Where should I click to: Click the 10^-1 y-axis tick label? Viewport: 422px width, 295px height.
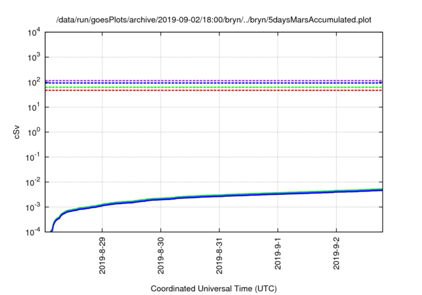click(34, 157)
